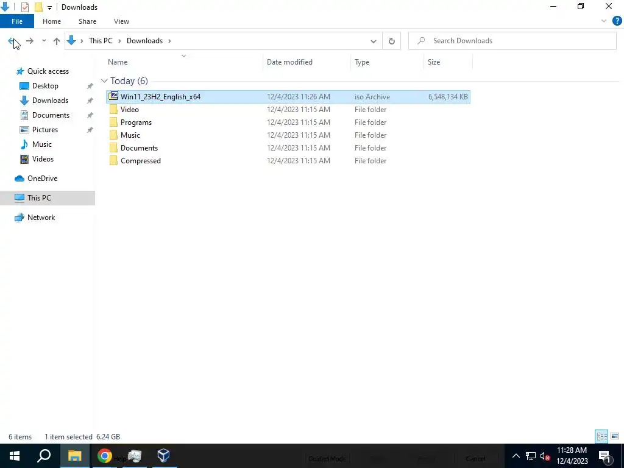
Task: Click the Properties quick access toolbar icon
Action: coord(24,7)
